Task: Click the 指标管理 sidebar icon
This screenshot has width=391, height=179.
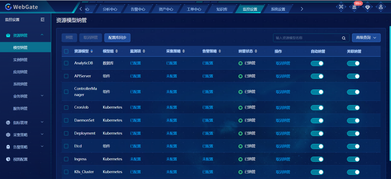Action: click(8, 123)
